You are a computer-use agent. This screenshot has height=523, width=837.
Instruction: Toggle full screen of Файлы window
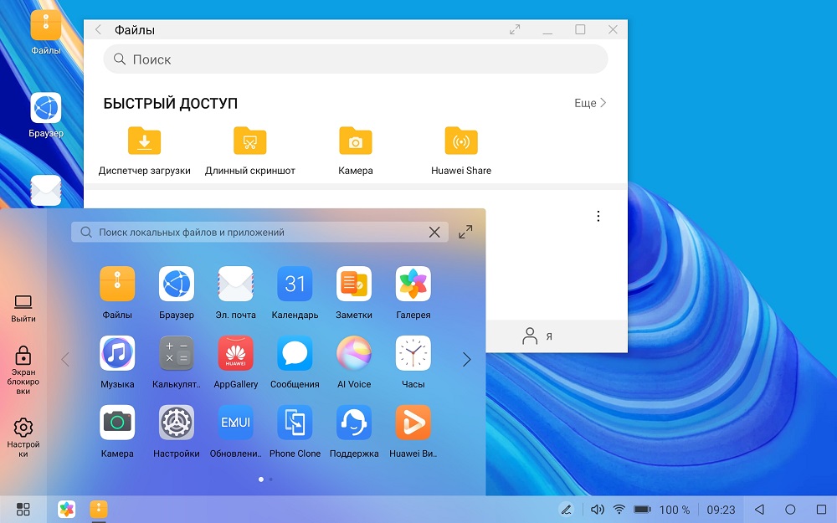pos(515,29)
